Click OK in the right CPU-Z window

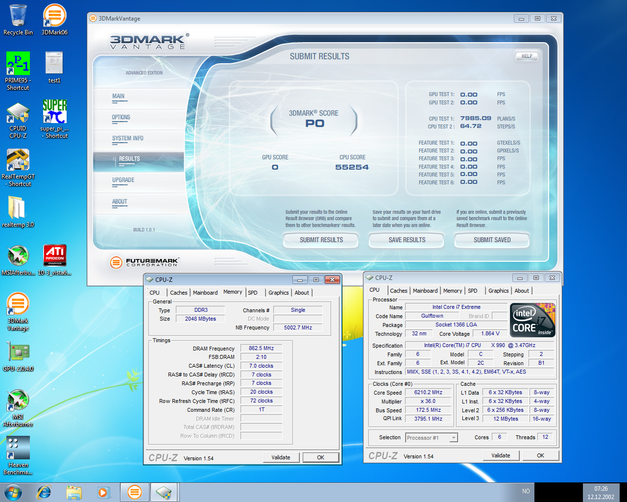(x=541, y=455)
